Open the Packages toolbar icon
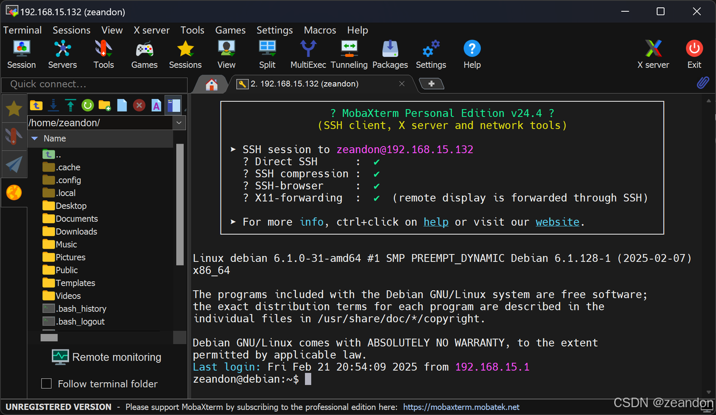 [x=390, y=54]
